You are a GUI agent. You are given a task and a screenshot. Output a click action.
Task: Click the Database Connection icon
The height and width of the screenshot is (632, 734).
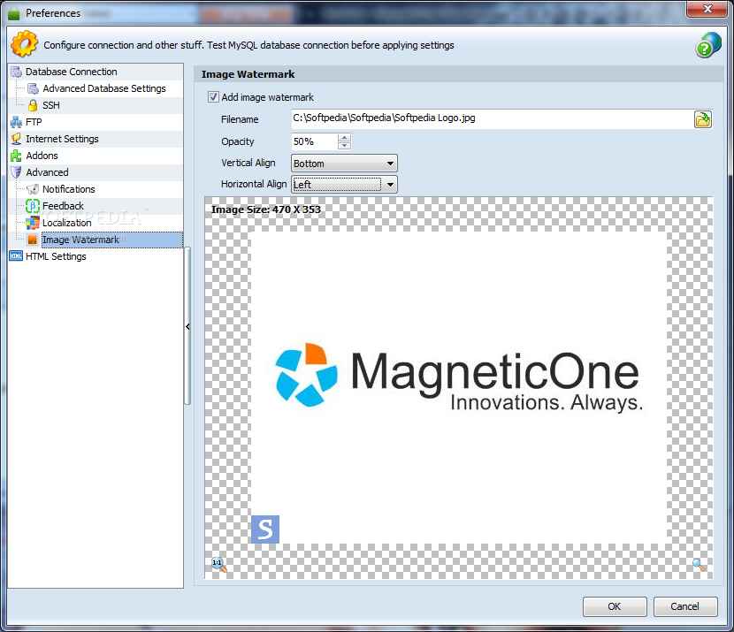pos(17,72)
